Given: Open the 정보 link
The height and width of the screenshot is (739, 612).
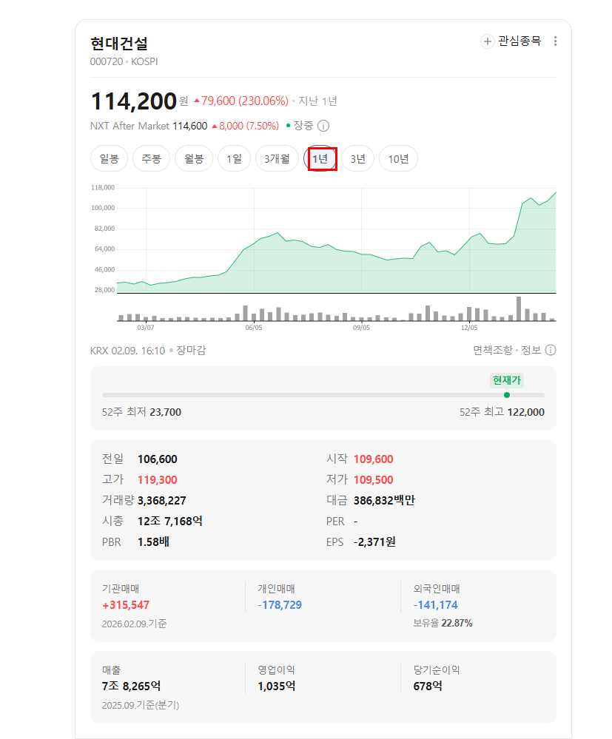Looking at the screenshot, I should pyautogui.click(x=531, y=350).
